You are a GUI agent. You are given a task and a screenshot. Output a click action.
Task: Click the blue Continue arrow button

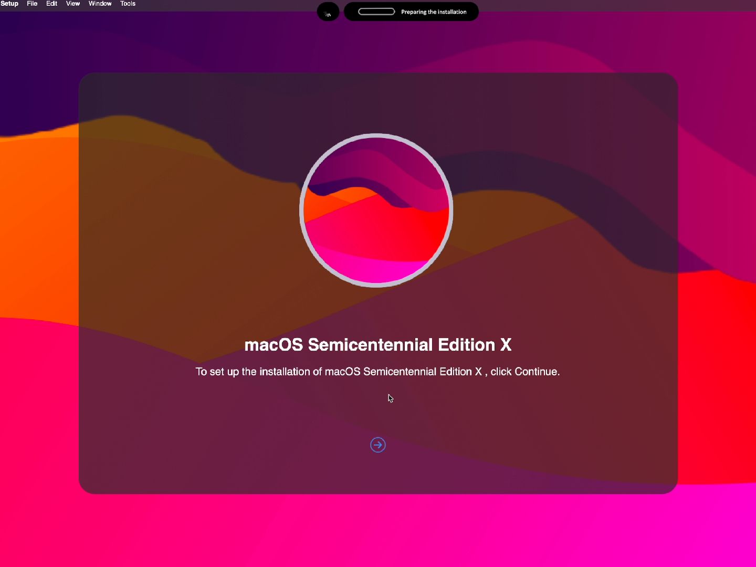pos(378,445)
